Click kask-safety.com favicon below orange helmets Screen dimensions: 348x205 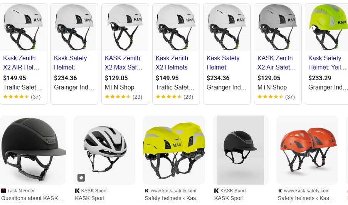280,191
